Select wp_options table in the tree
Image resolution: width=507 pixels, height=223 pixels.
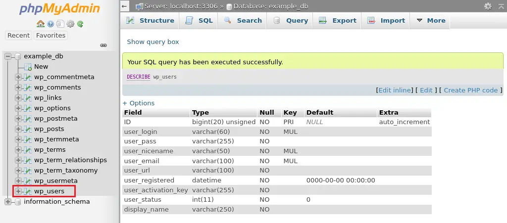[52, 108]
